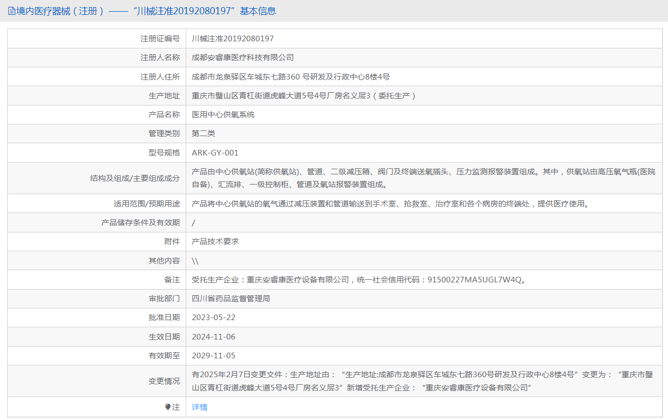
Task: Click the change history text about 2025年2月7日
Action: [423, 381]
